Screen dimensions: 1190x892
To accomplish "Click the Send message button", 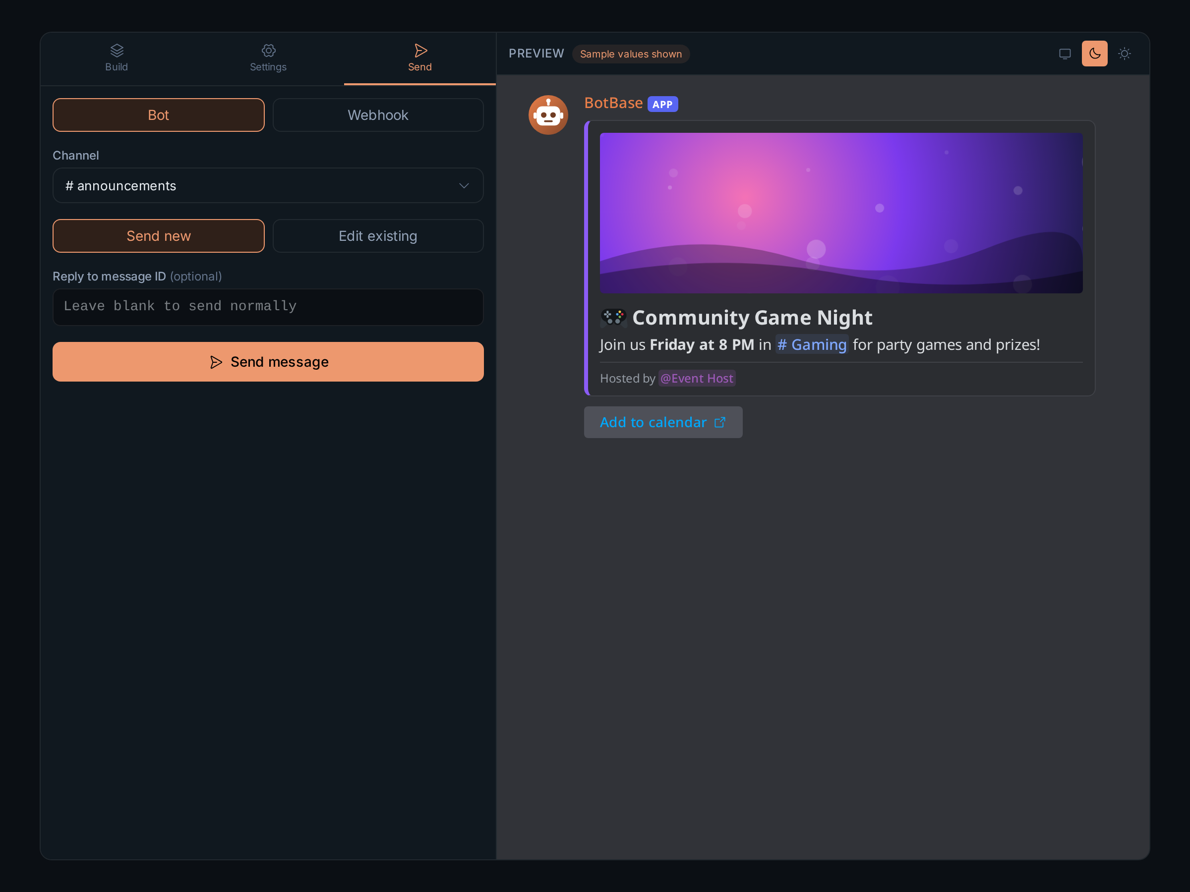I will pyautogui.click(x=268, y=362).
